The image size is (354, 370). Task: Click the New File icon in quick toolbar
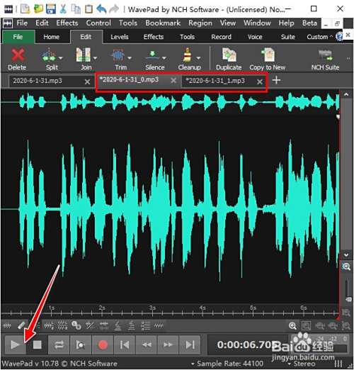(25, 9)
